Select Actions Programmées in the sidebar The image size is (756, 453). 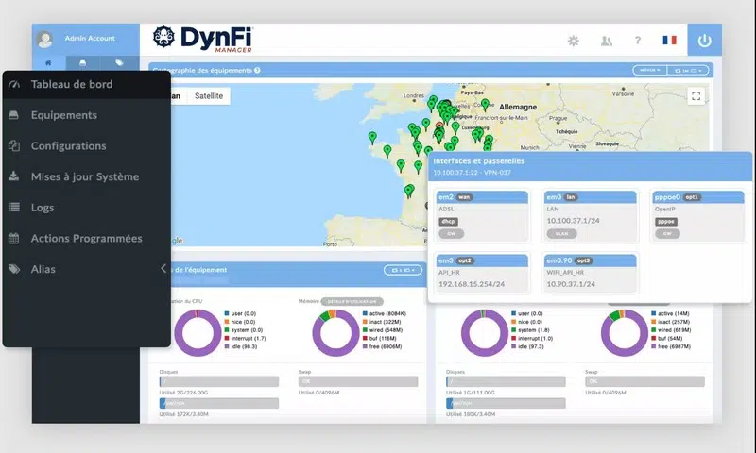86,239
